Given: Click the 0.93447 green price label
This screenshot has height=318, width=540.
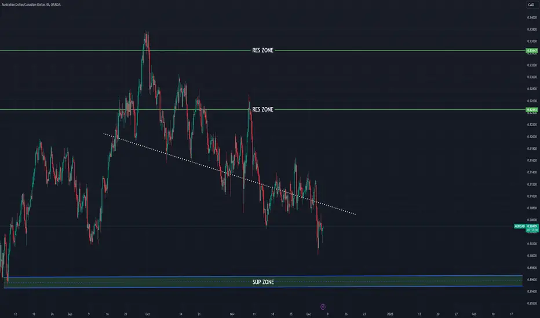Looking at the screenshot, I should coord(532,50).
